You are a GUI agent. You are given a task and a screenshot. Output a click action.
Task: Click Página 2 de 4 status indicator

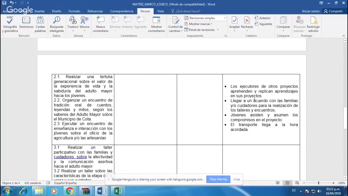tap(11, 183)
